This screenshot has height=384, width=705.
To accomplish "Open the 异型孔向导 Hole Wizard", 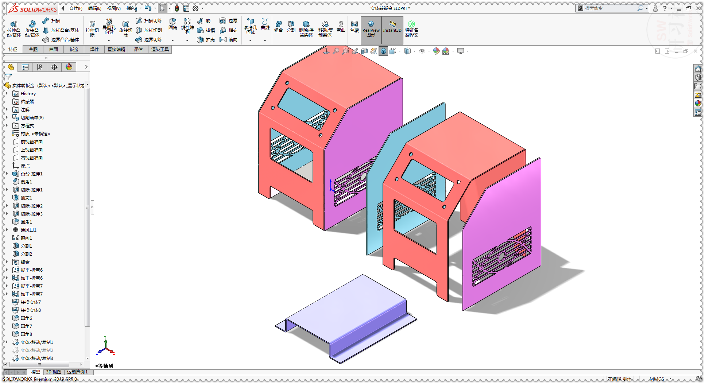I will 109,29.
